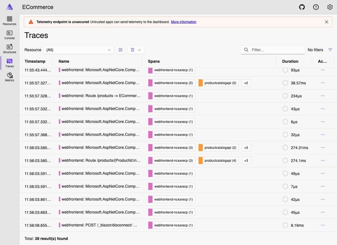Open actions menu for the 43µs trace
This screenshot has width=337, height=245.
click(x=323, y=109)
